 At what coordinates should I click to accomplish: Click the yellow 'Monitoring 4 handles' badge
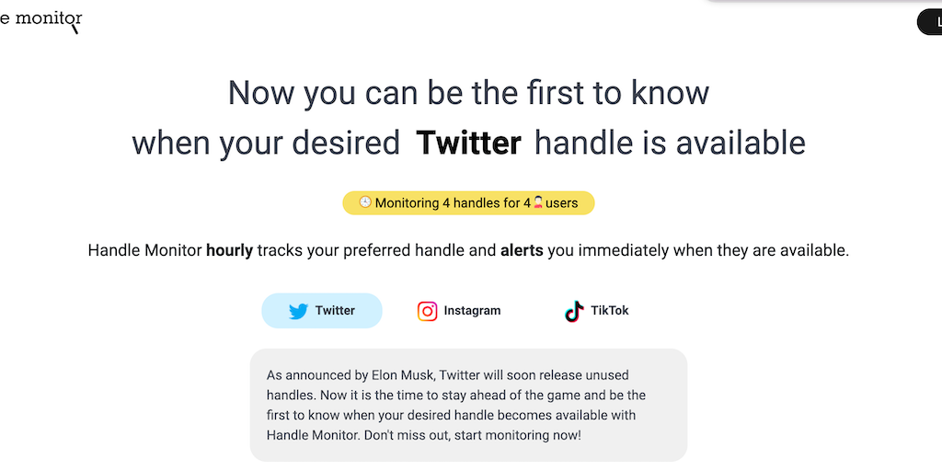click(x=468, y=203)
